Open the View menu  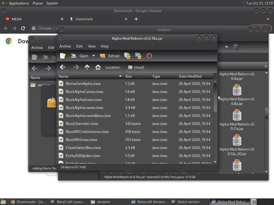coord(92,46)
